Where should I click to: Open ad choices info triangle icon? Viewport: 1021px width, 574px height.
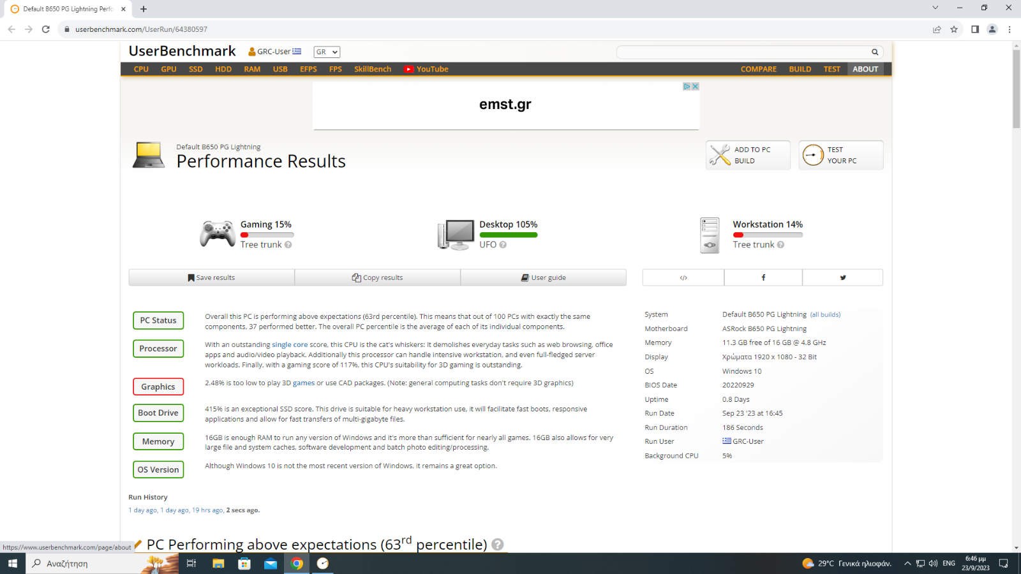click(x=687, y=86)
